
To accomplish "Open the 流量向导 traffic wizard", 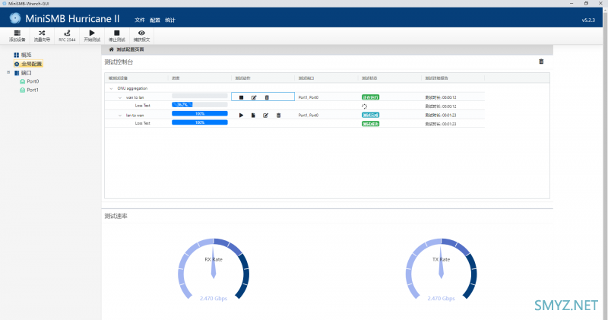I will pos(42,36).
